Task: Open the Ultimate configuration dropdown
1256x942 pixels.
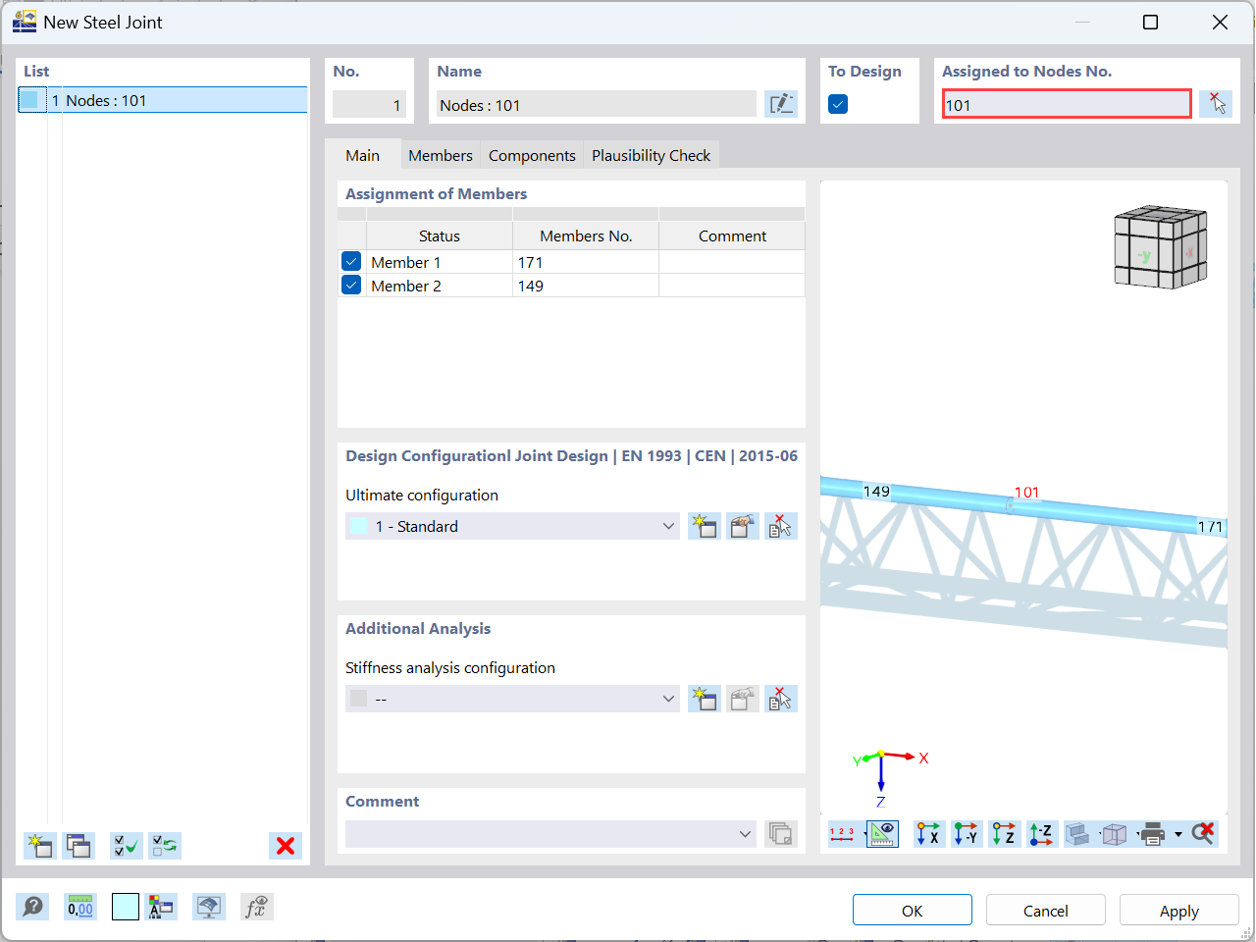Action: [x=512, y=526]
